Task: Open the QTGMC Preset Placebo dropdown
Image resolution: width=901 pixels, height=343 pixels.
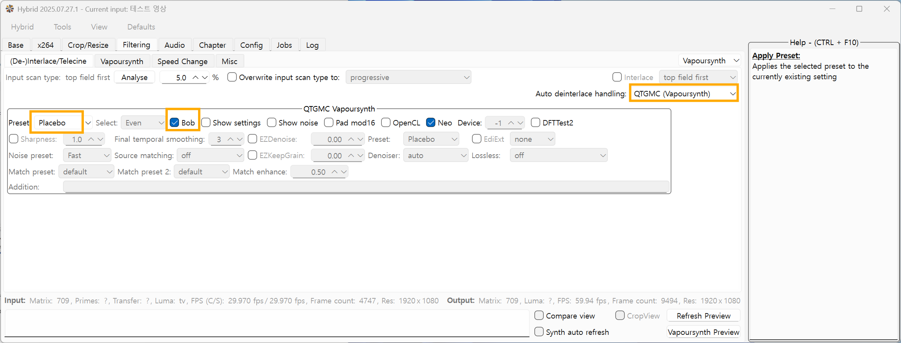Action: pyautogui.click(x=63, y=123)
